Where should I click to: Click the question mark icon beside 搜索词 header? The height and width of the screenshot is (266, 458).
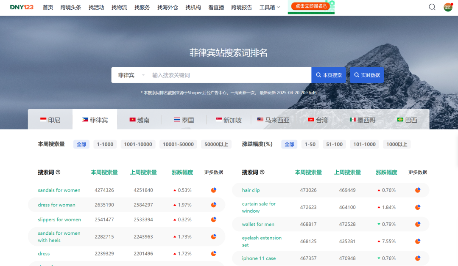click(x=58, y=172)
